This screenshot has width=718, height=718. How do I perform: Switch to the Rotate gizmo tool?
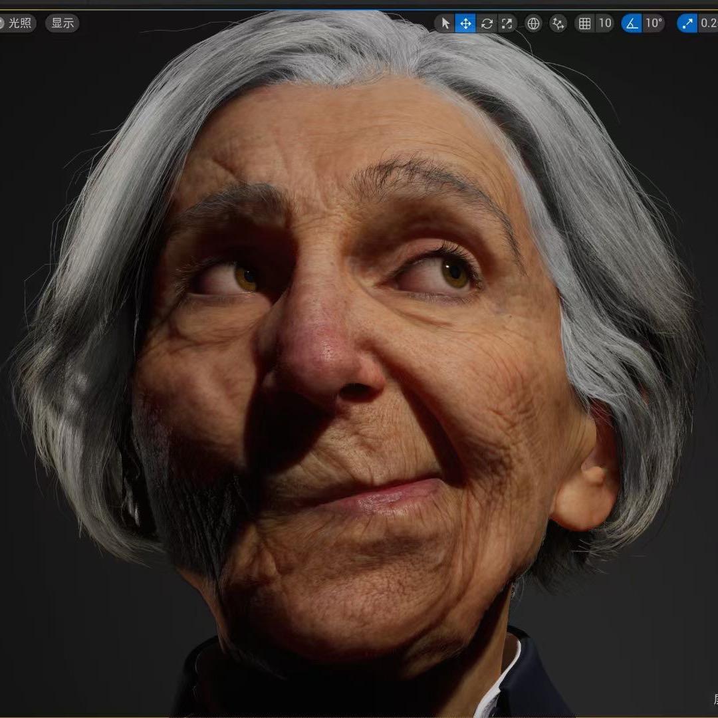pos(487,24)
